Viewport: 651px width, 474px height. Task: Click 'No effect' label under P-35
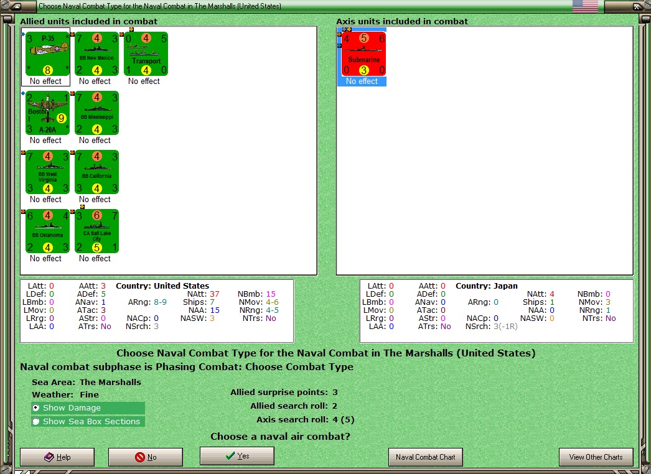(x=45, y=81)
